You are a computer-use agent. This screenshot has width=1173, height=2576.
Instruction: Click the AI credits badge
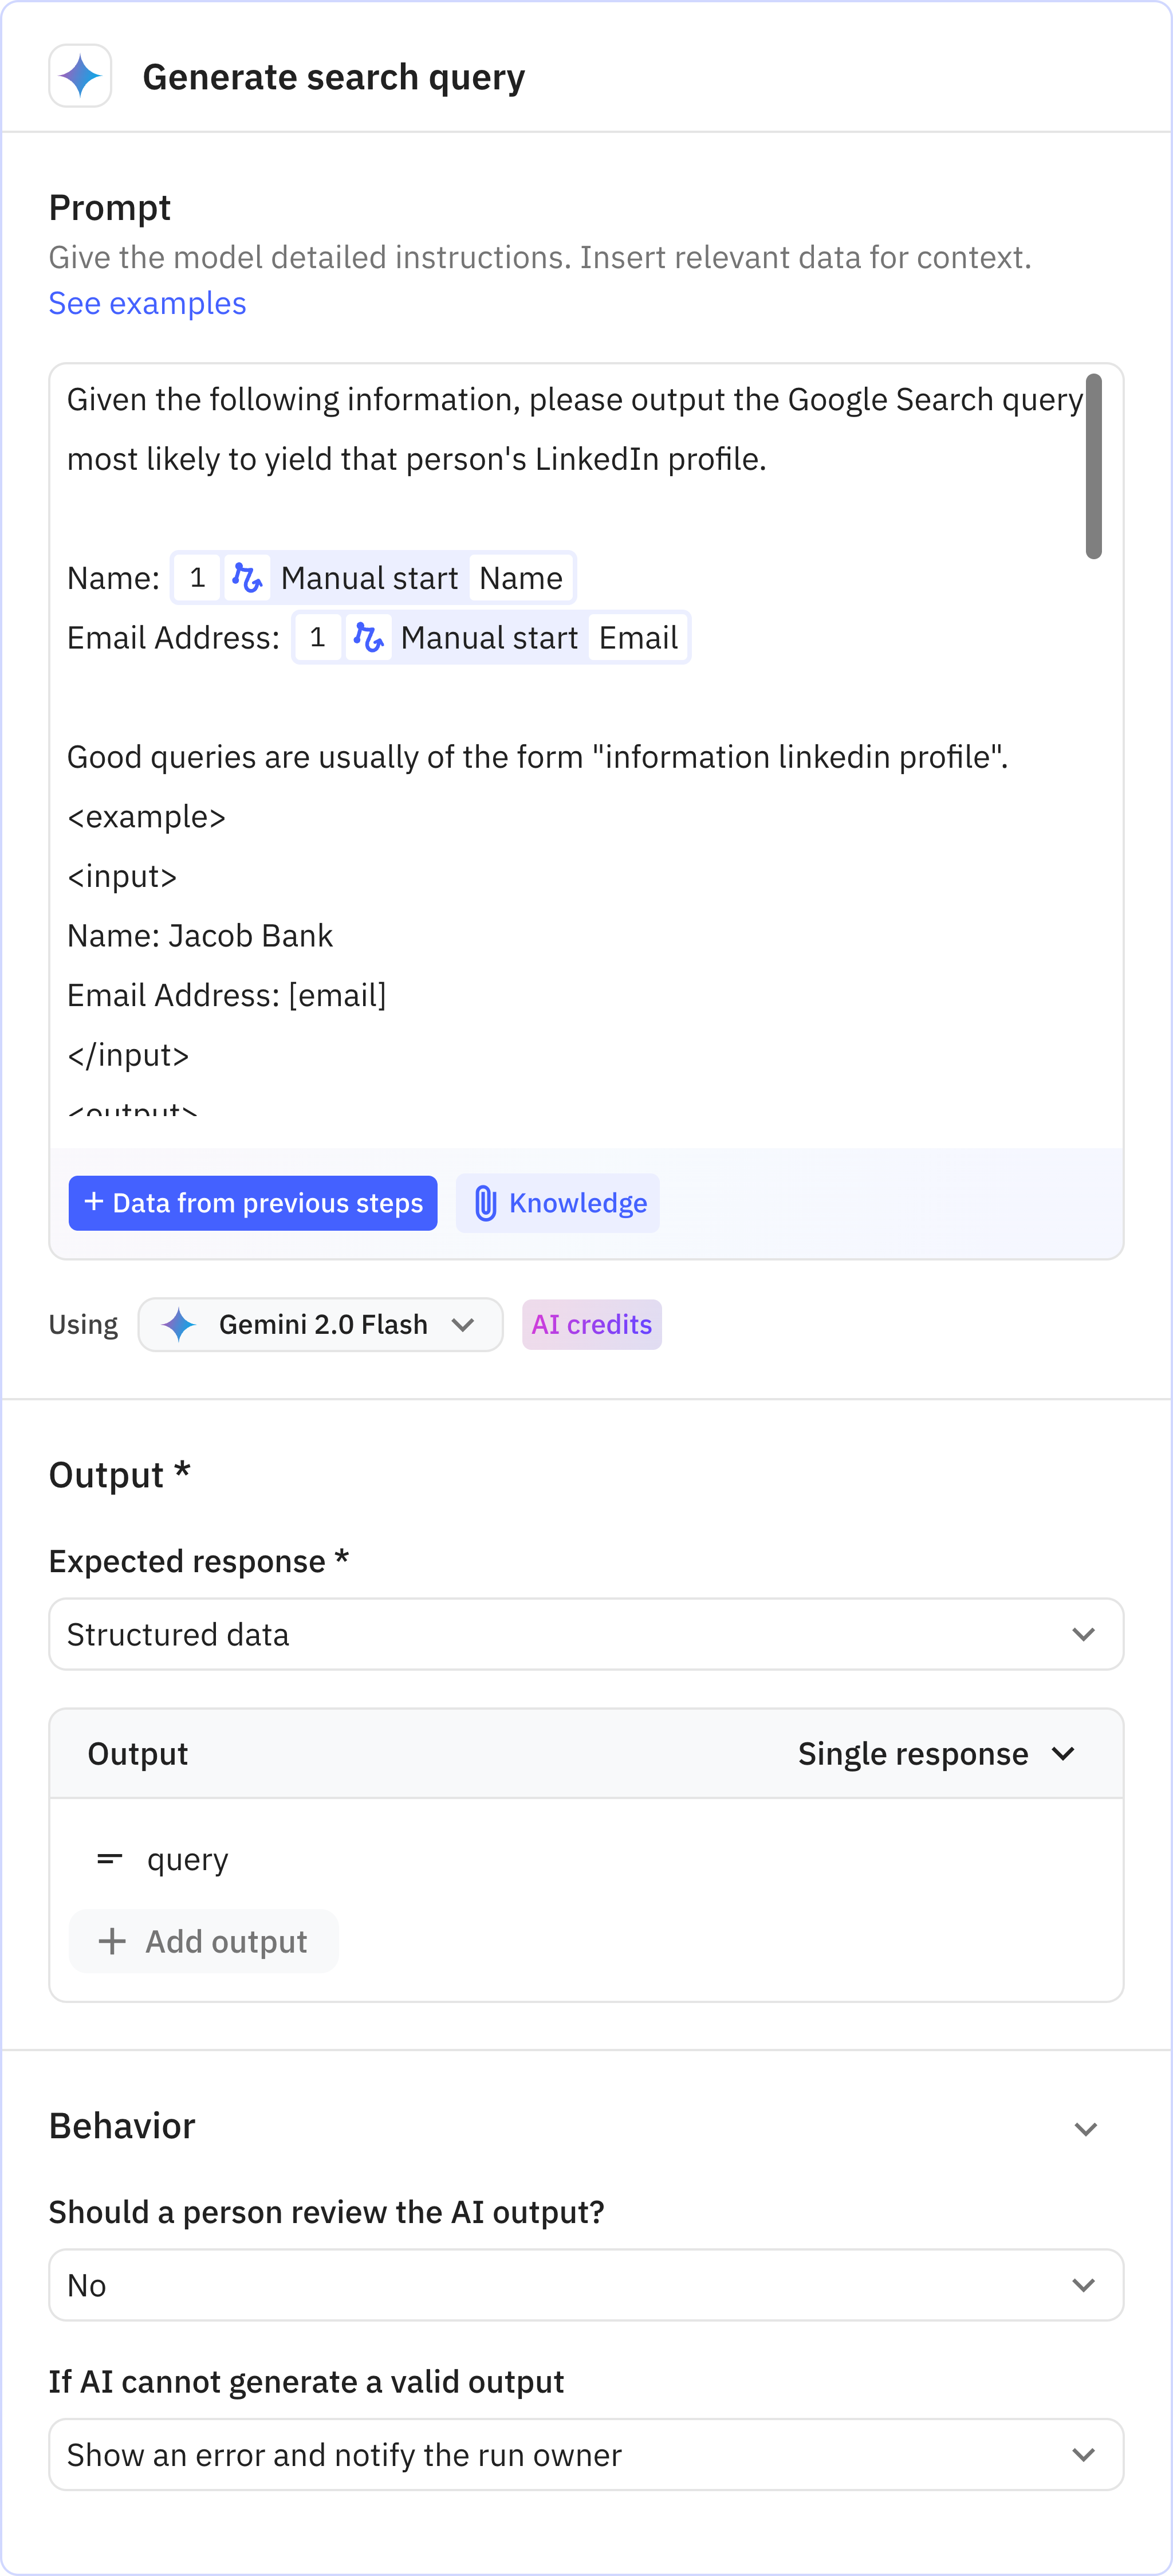591,1324
